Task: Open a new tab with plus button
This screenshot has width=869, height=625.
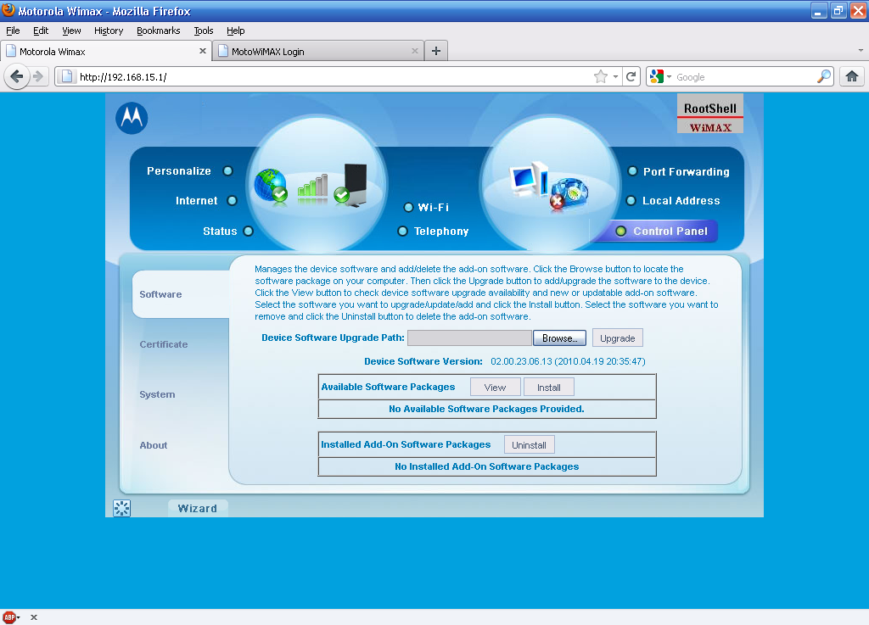Action: 436,51
